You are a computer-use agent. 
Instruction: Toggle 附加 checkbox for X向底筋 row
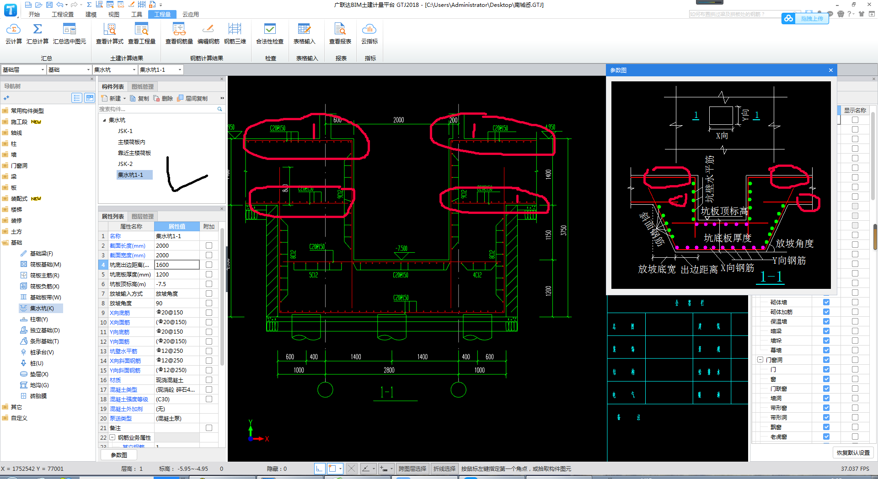tap(209, 313)
